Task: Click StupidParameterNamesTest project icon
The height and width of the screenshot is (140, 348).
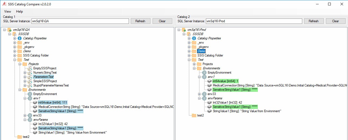Action: tap(30, 85)
